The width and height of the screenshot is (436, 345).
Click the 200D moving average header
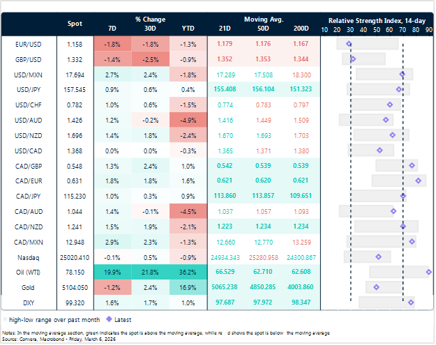301,29
